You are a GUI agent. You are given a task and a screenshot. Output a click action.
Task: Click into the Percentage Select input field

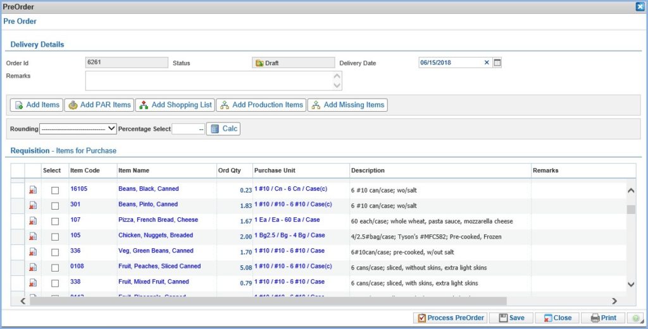click(x=189, y=129)
